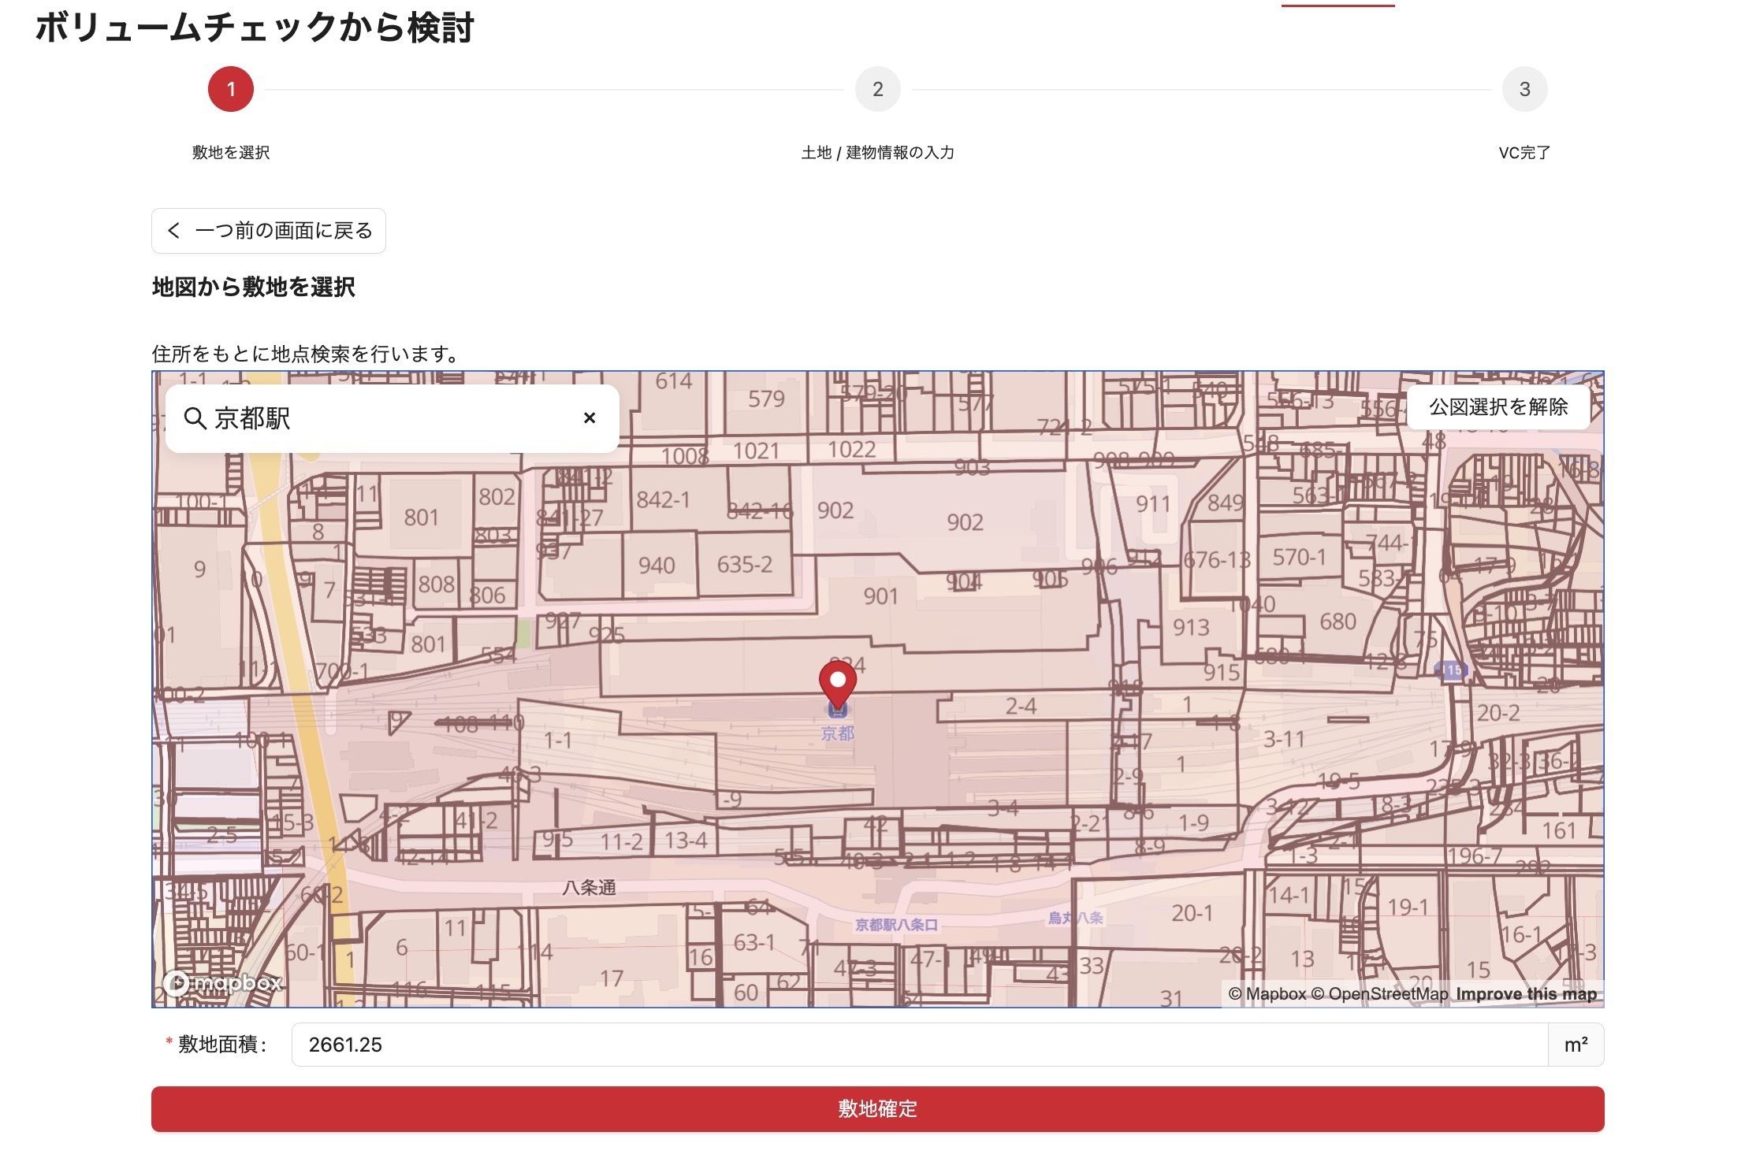Click the back chevron arrow icon

point(174,231)
